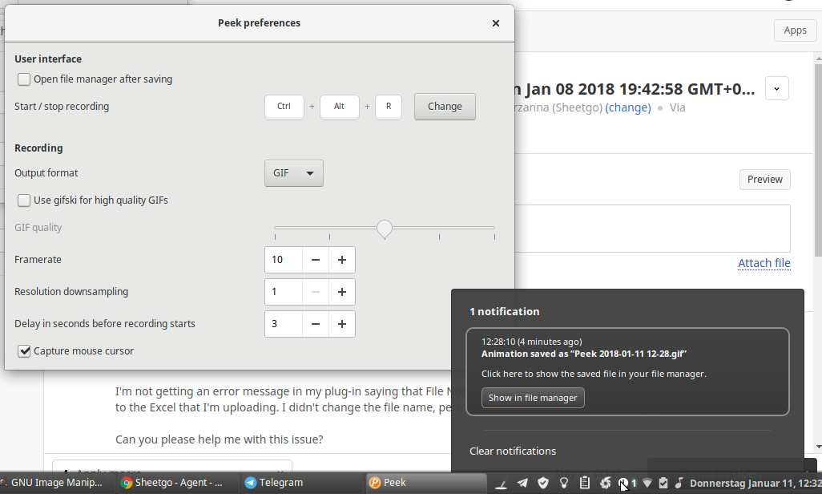Click the Apps button in Sheetgo page
Screen dimensions: 822x494
[795, 30]
